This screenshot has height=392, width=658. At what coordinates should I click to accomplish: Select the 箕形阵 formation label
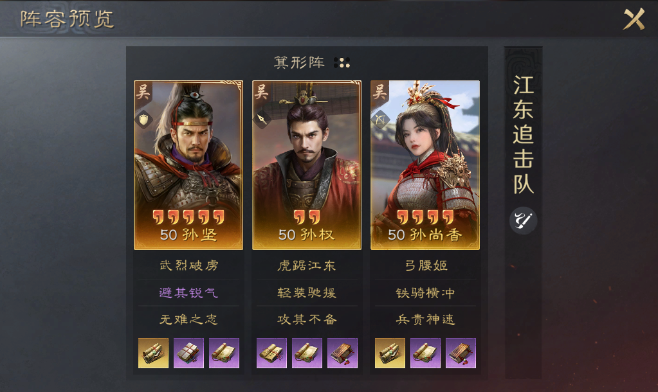(299, 62)
